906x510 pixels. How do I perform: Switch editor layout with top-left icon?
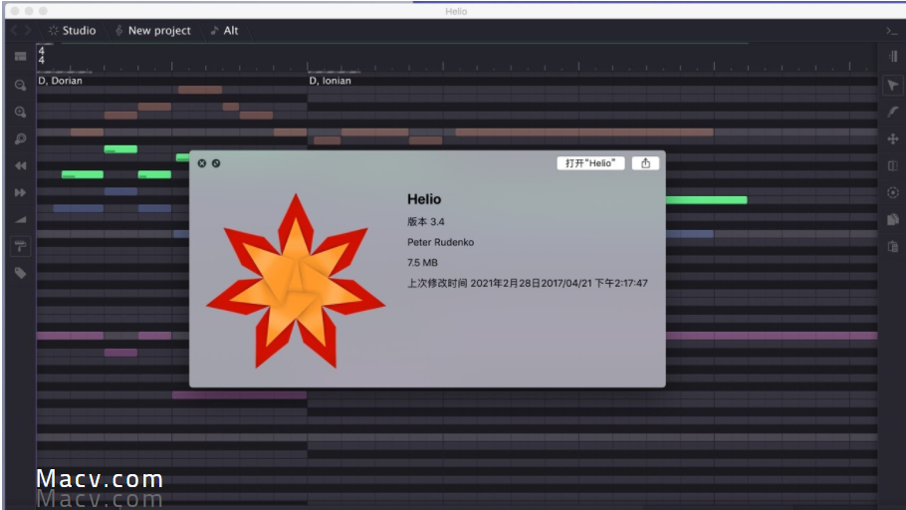tap(20, 56)
